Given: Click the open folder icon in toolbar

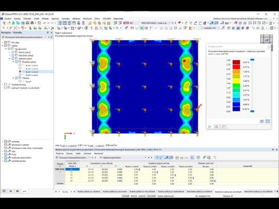Looking at the screenshot, I should 9,23.
